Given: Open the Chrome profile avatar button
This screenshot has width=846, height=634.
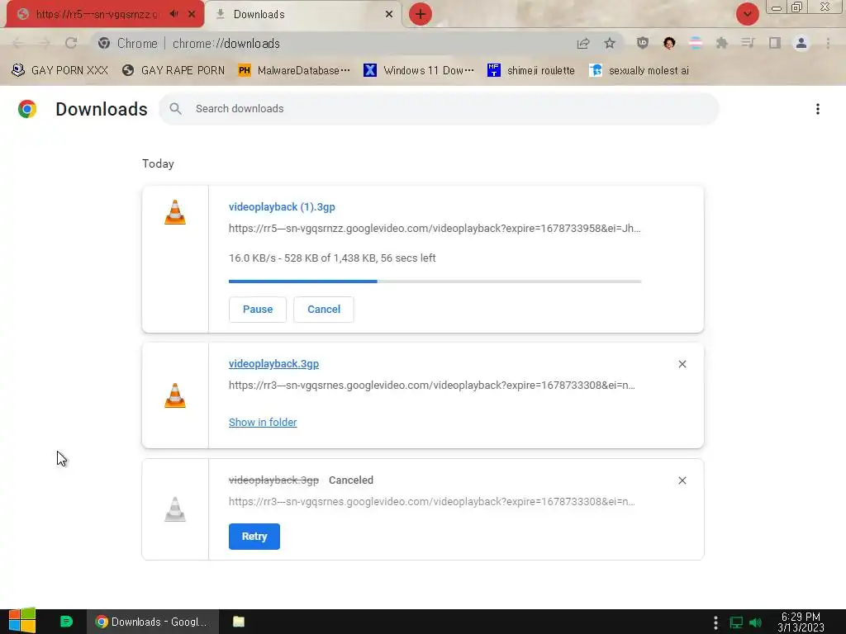Looking at the screenshot, I should click(801, 43).
